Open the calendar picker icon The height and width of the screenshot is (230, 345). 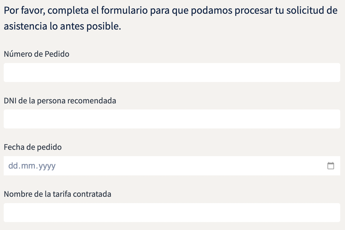point(330,166)
